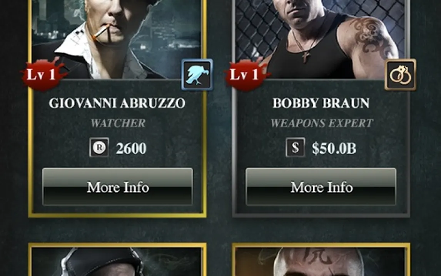The image size is (441, 276).
Task: Tap the BOBBY BRAUN name label
Action: [321, 103]
